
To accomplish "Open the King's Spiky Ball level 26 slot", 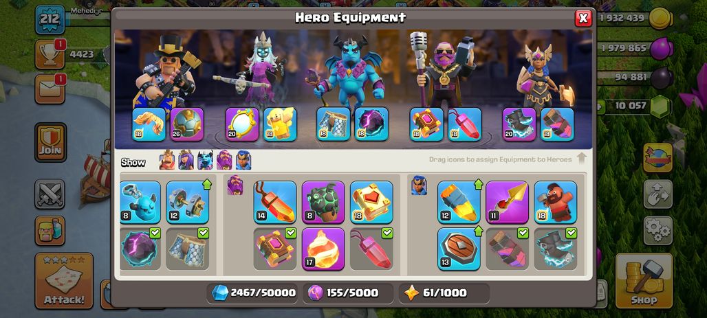I will pos(187,124).
